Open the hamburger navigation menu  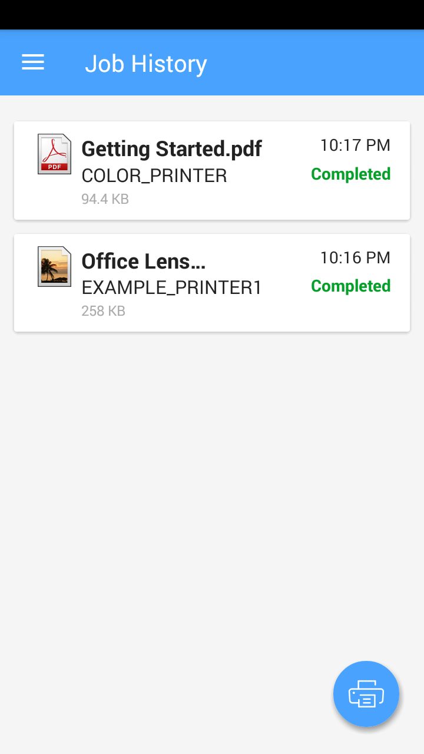coord(33,62)
